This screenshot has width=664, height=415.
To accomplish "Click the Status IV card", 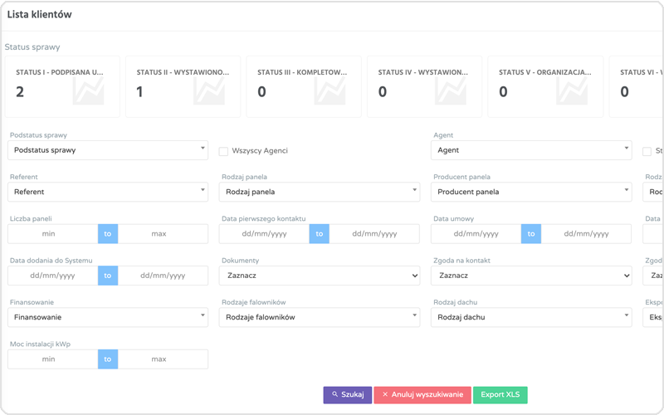I will tap(422, 86).
